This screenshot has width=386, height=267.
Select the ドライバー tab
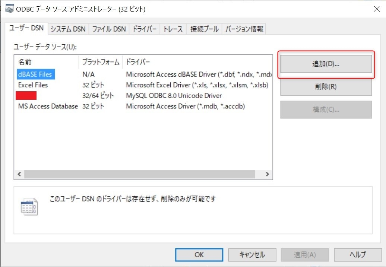[x=145, y=29]
